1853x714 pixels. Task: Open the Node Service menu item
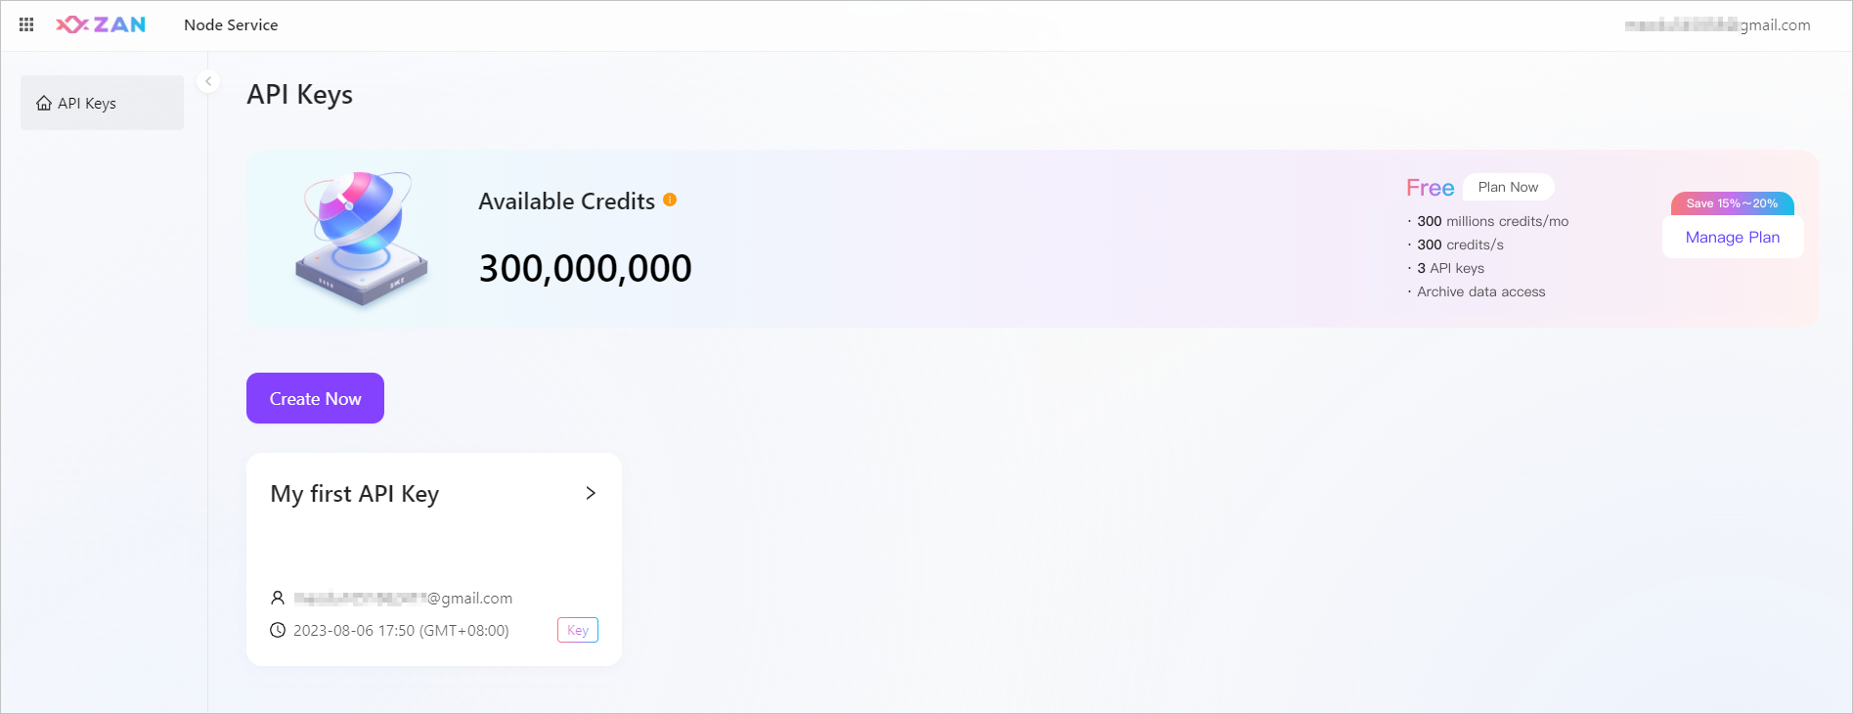[x=231, y=24]
